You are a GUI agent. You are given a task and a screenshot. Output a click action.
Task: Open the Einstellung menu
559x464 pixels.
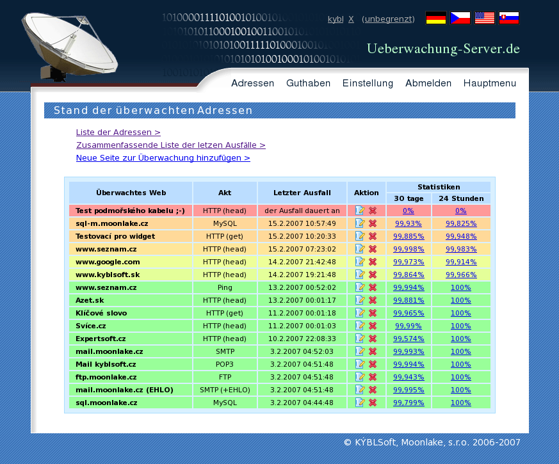(x=368, y=83)
